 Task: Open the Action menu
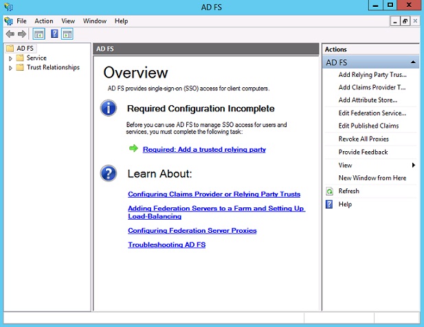tap(44, 21)
